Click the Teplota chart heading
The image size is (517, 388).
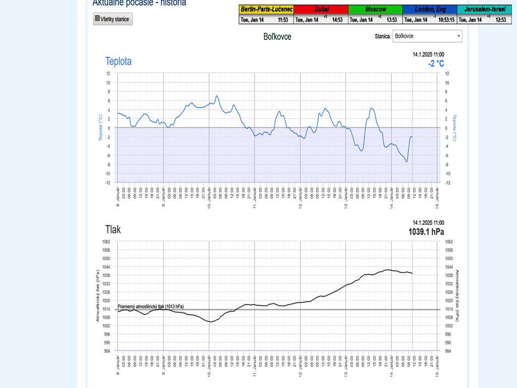coord(118,61)
